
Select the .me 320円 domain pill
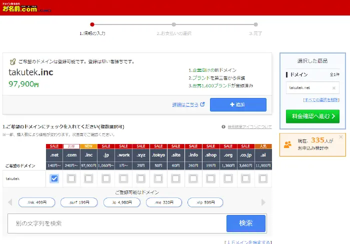(x=164, y=202)
